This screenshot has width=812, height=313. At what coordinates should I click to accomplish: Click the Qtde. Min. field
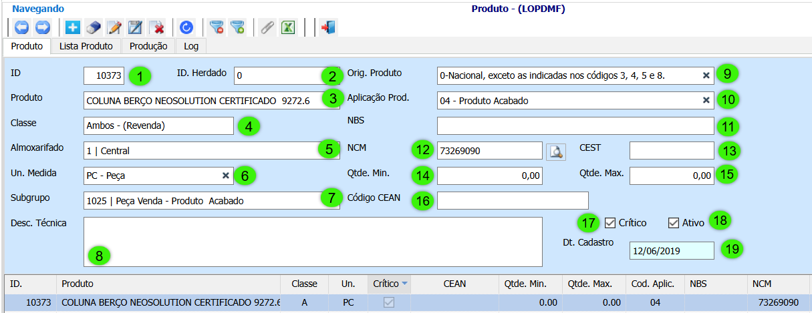tap(489, 176)
